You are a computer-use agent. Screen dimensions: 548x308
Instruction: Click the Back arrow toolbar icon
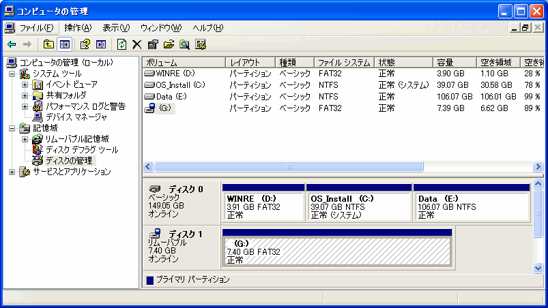pos(12,44)
